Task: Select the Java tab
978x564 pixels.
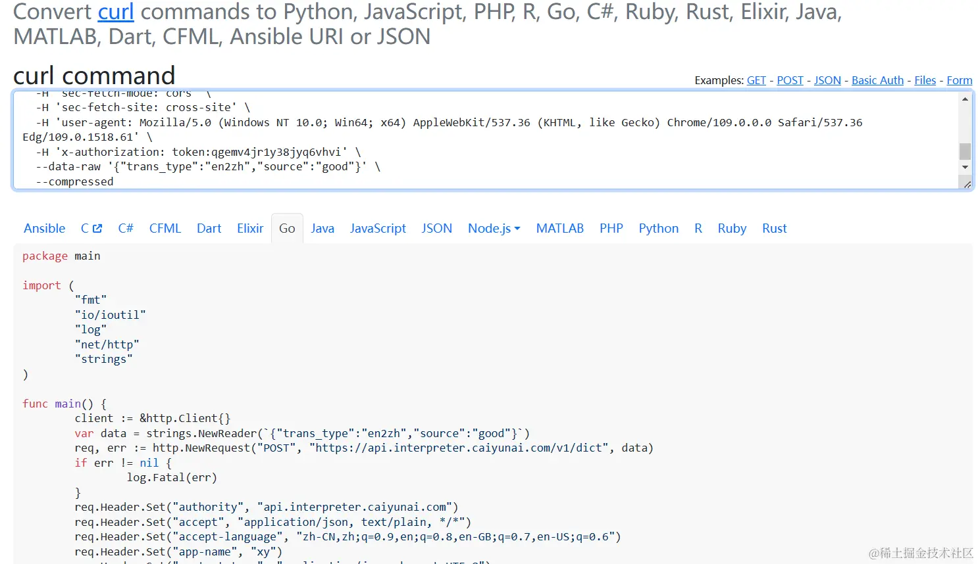Action: [x=322, y=229]
